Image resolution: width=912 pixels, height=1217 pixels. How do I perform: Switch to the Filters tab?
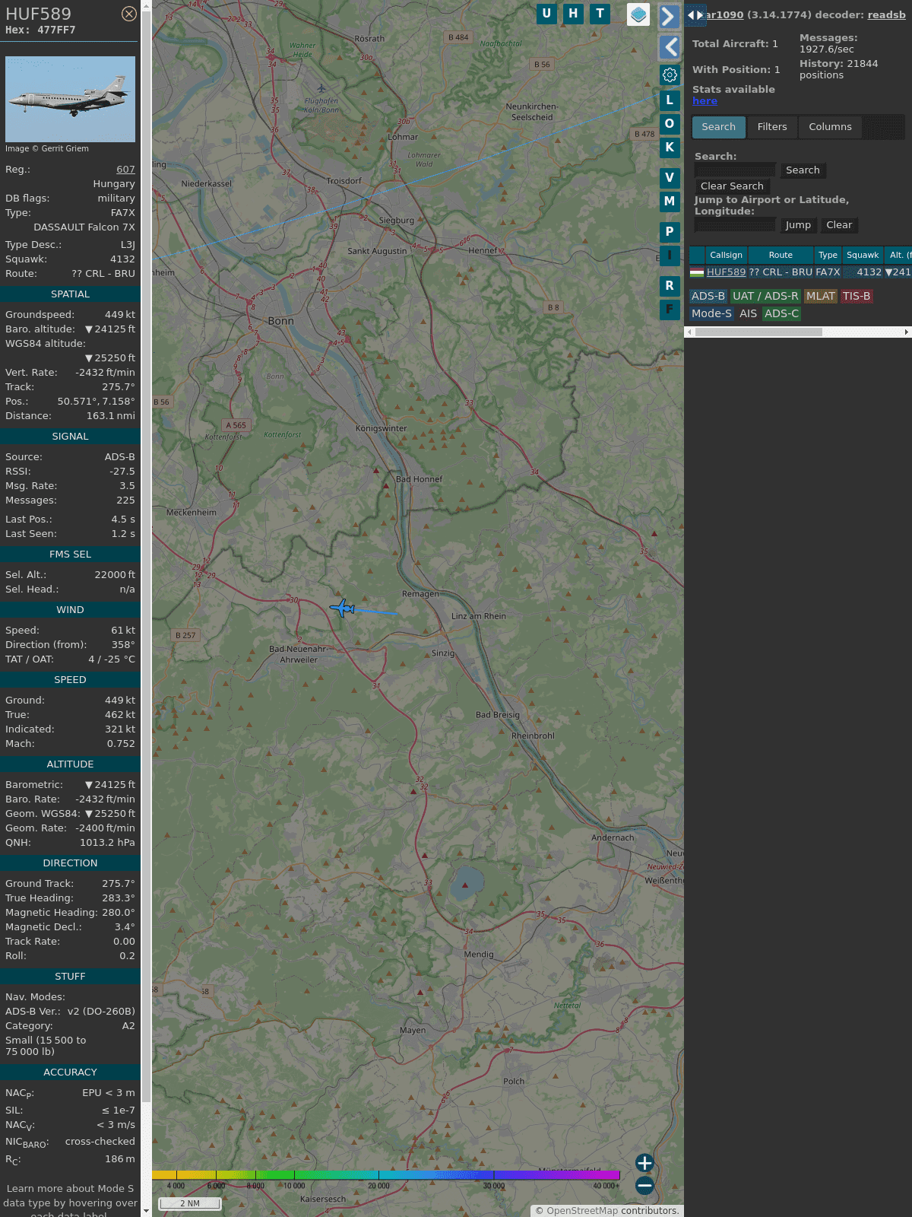(771, 127)
